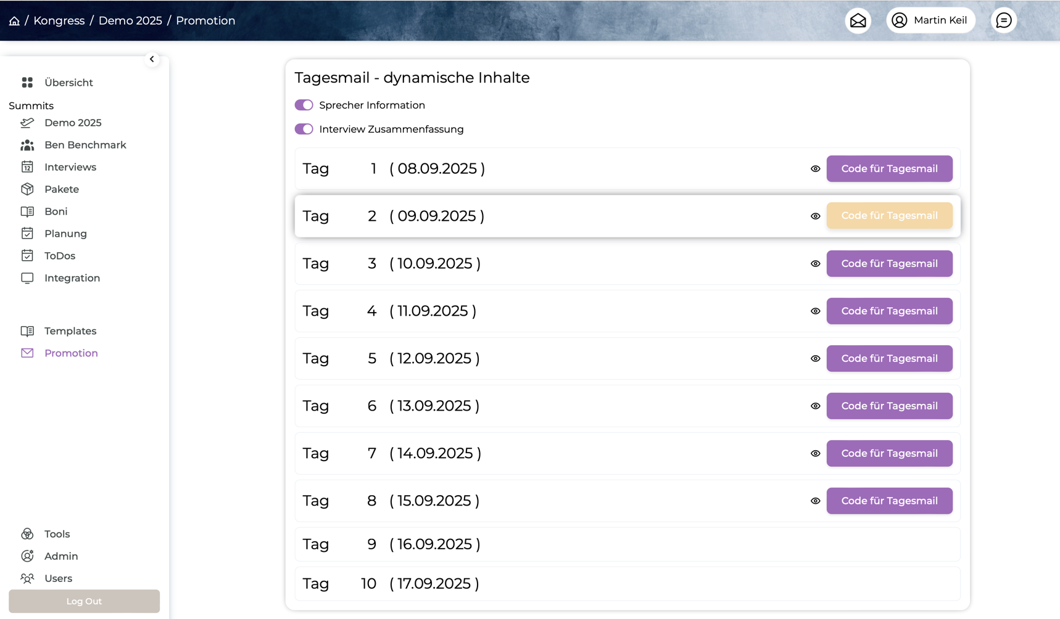Go to Demo 2025 in breadcrumb
Screen dimensions: 1060x619
pos(130,21)
